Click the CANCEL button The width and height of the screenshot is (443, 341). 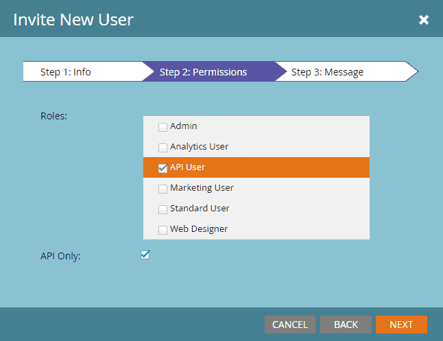click(x=290, y=325)
